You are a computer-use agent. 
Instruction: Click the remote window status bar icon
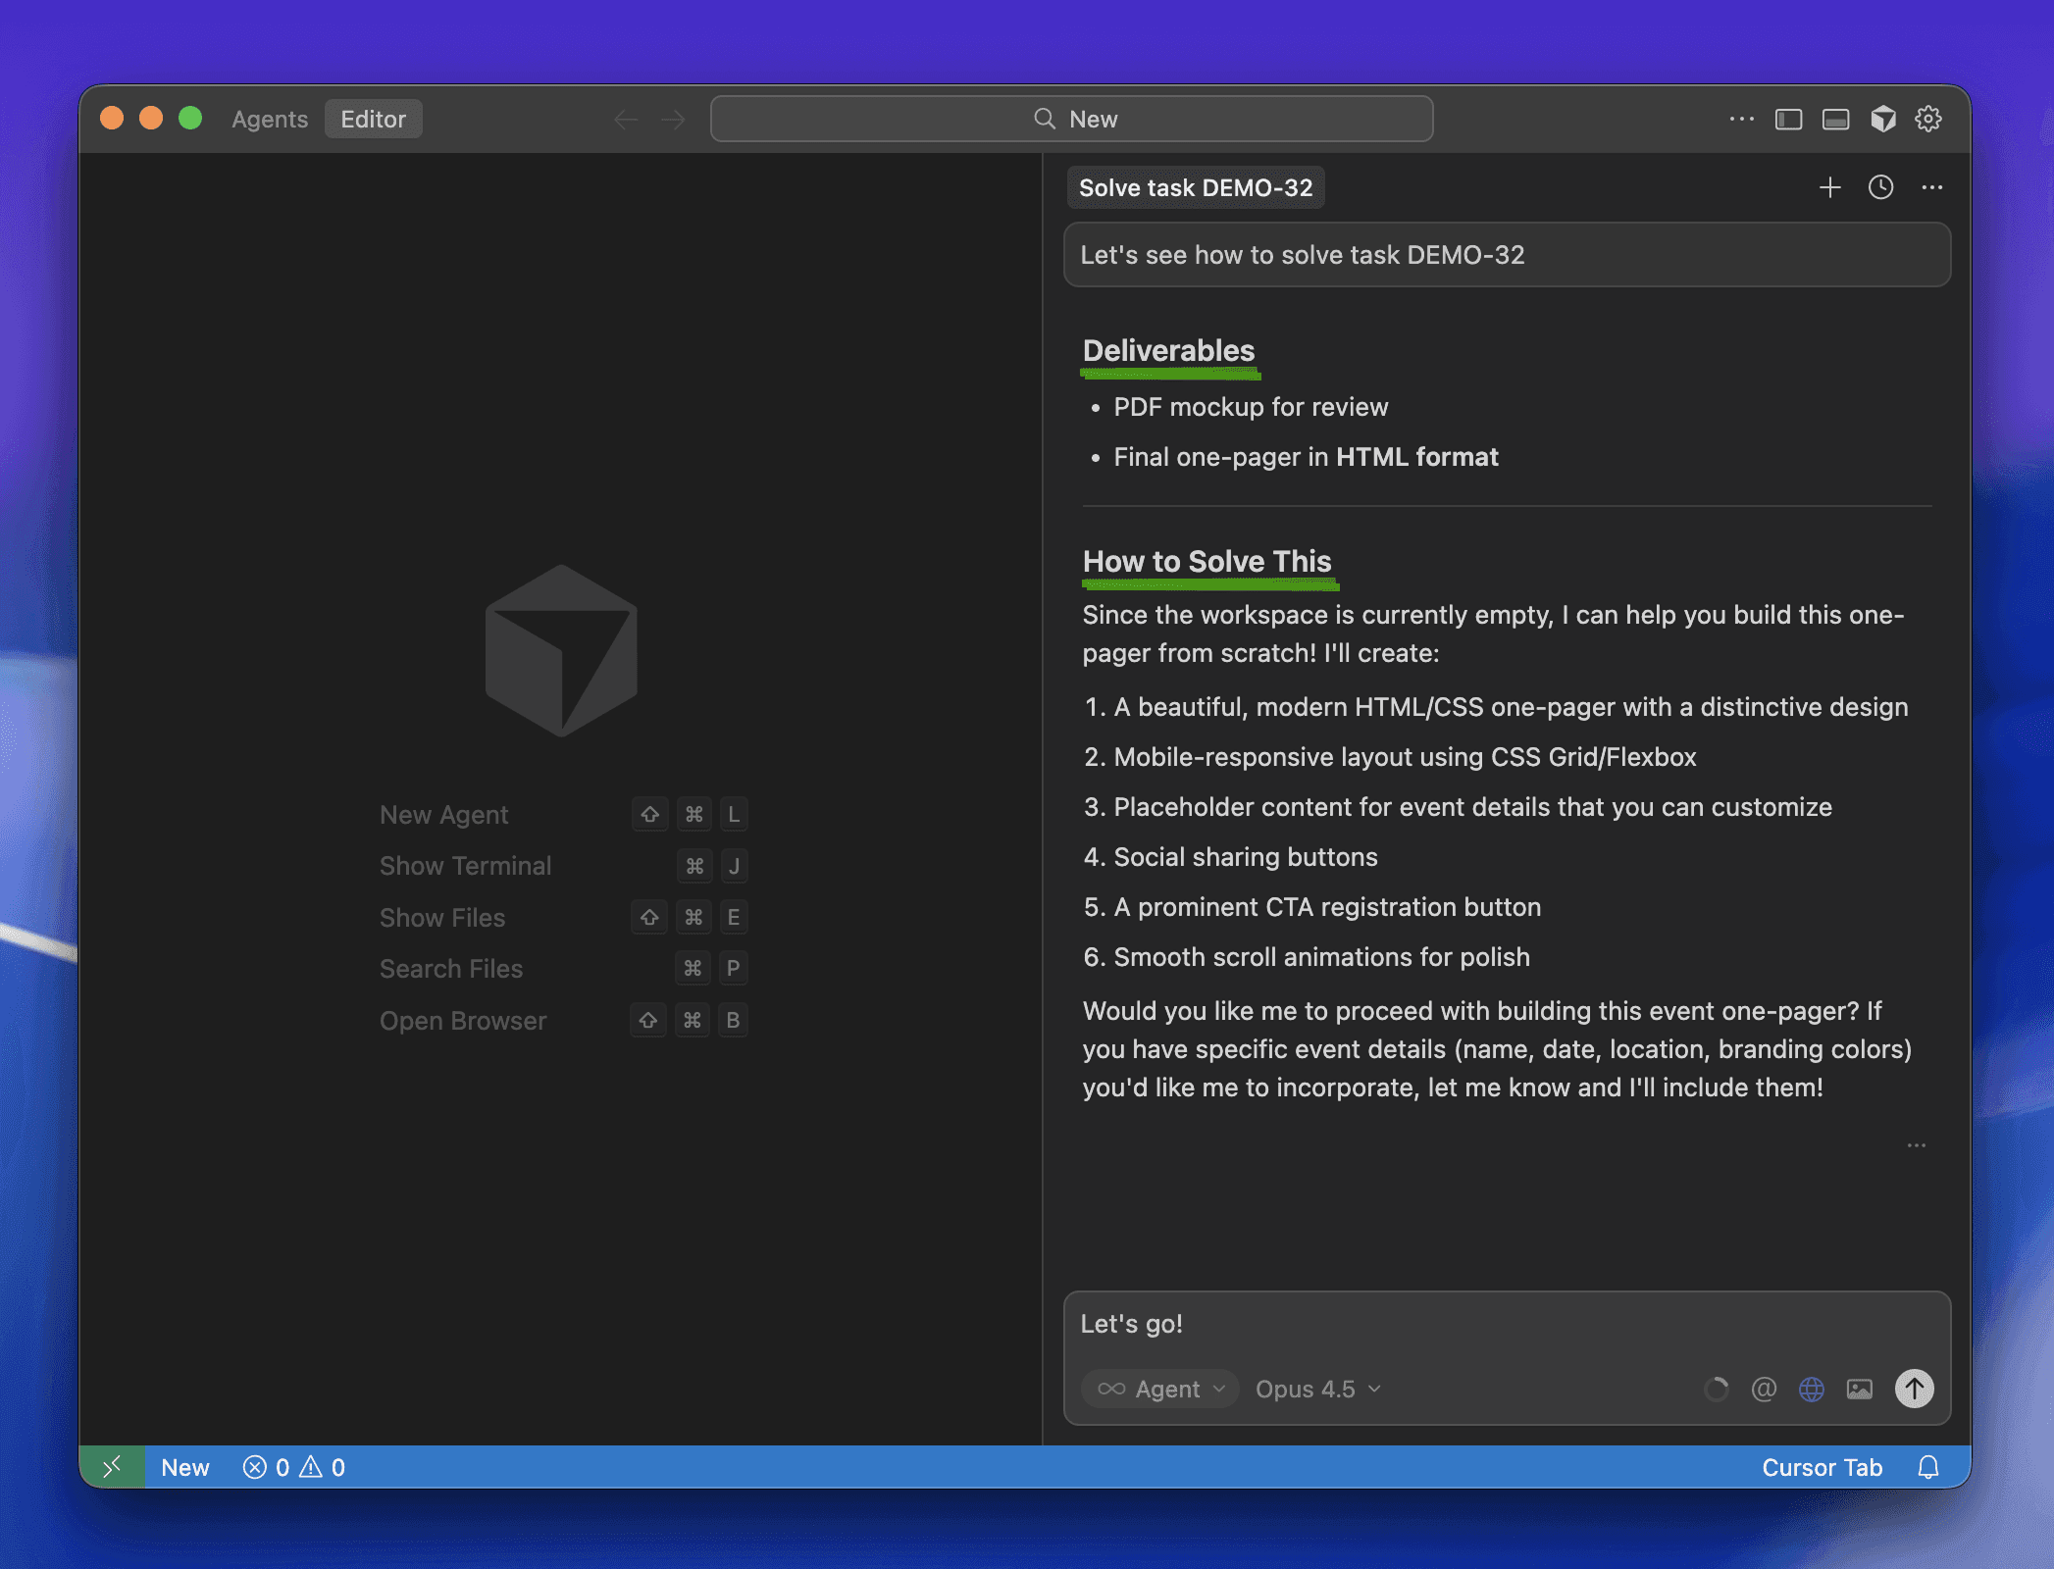point(112,1467)
